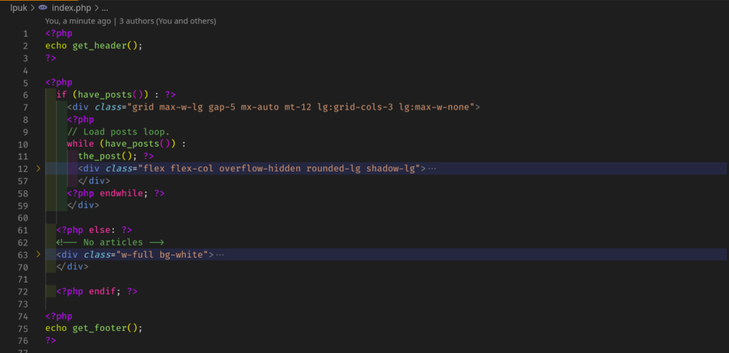Screen dimensions: 729x353
Task: Click the PHP file icon in breadcrumb
Action: tap(43, 8)
